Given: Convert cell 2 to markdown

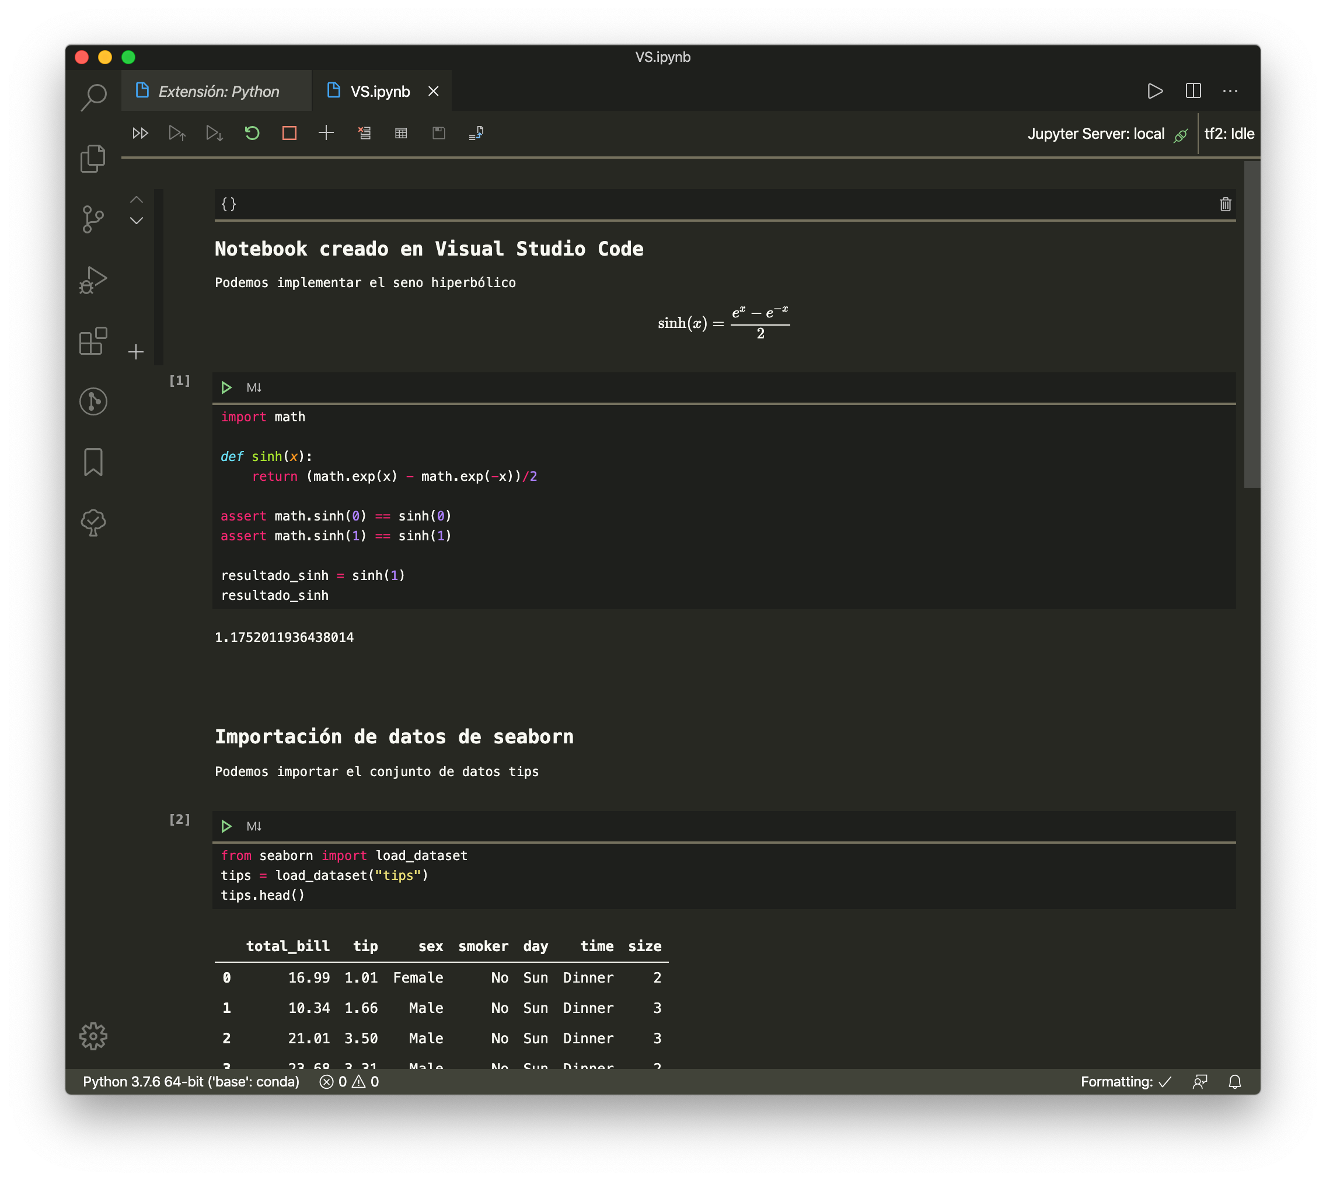Looking at the screenshot, I should 254,827.
